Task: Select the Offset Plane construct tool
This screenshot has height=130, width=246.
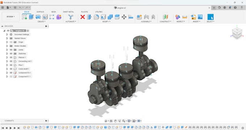Action: click(x=165, y=17)
